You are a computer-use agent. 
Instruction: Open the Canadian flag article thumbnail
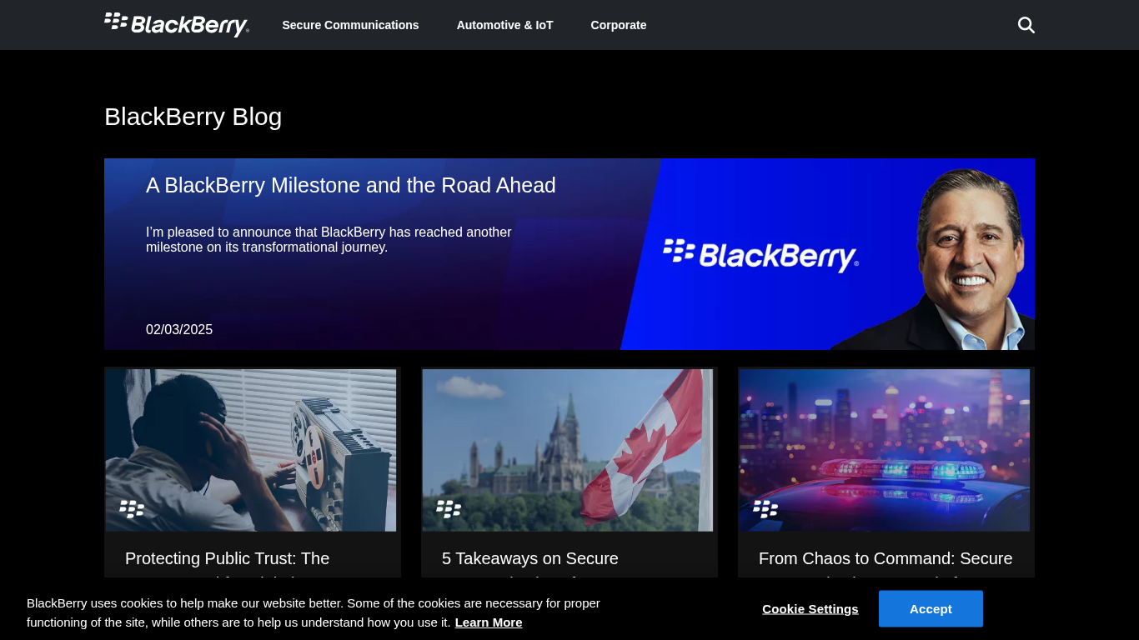[x=568, y=450]
